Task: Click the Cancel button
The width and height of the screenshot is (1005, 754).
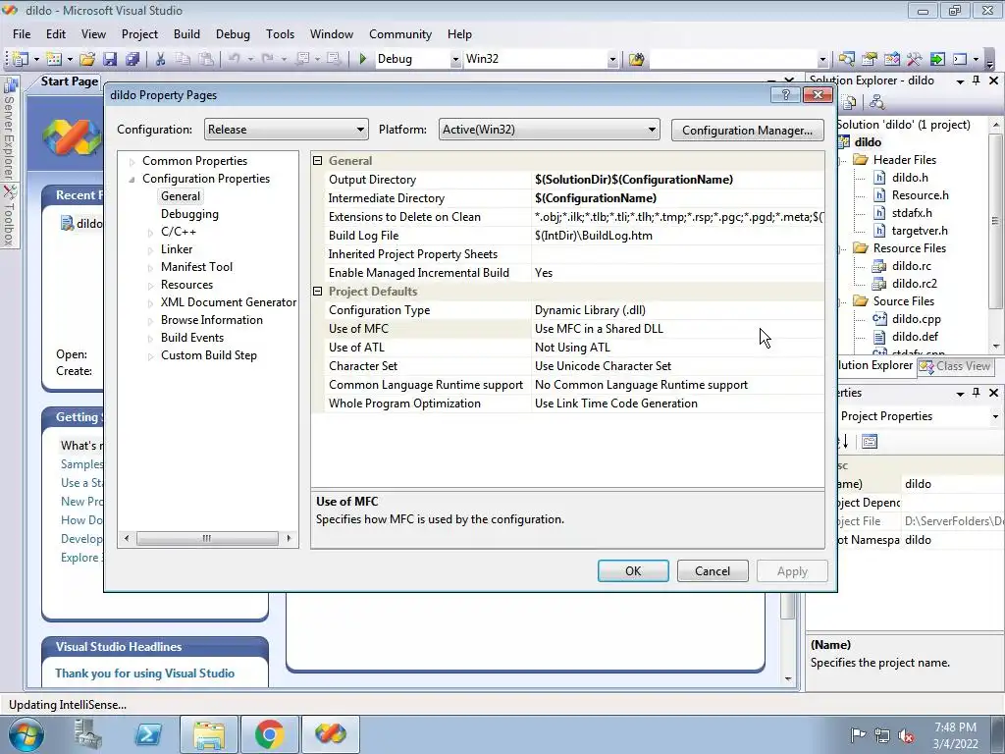Action: (713, 571)
